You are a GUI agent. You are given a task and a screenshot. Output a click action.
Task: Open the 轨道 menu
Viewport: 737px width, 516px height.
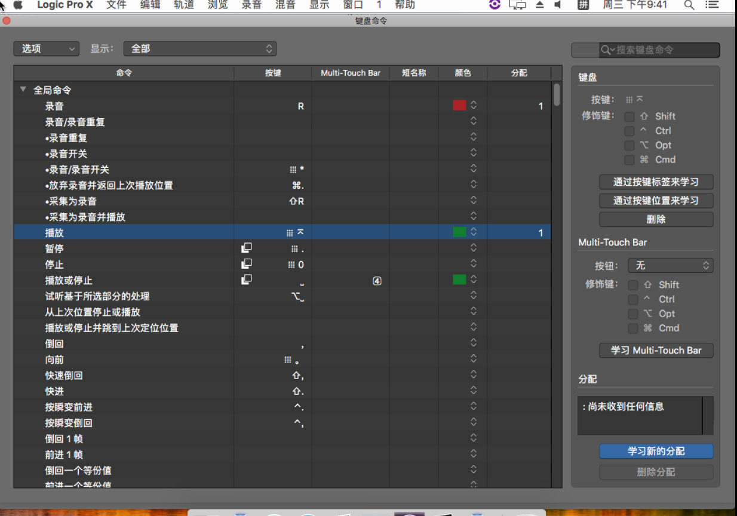(183, 5)
